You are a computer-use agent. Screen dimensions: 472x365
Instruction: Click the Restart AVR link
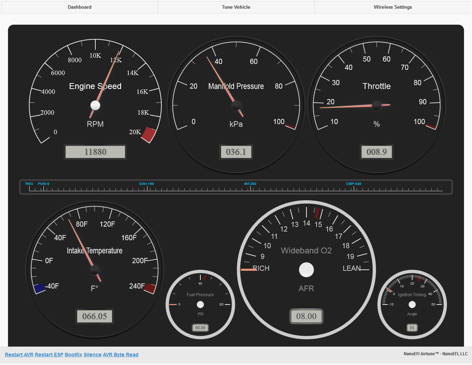(19, 355)
